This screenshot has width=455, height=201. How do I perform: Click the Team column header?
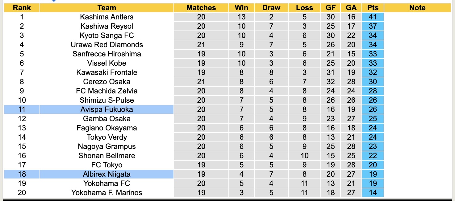click(106, 8)
